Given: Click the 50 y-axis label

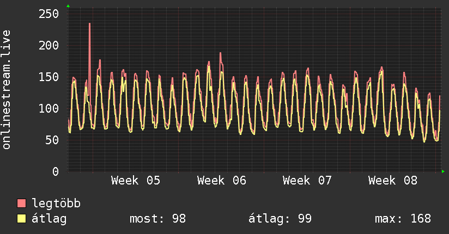Looking at the screenshot, I should tap(52, 140).
